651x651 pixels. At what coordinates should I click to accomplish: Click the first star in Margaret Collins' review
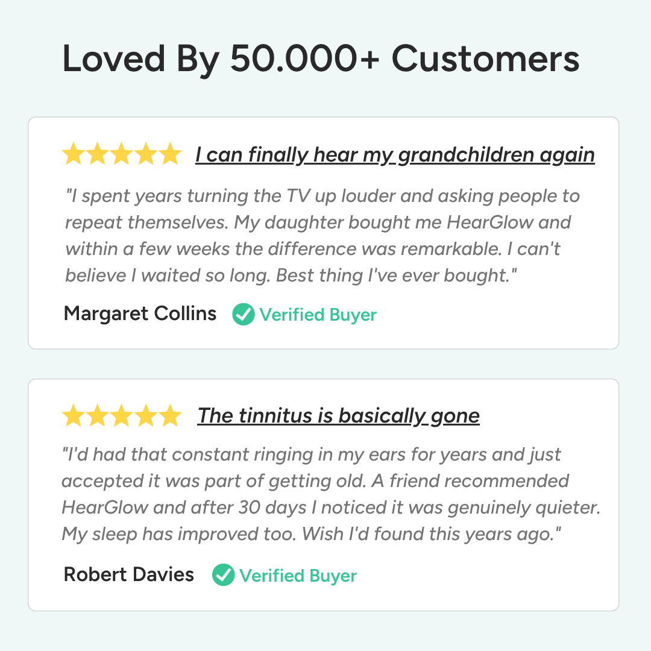[x=74, y=154]
